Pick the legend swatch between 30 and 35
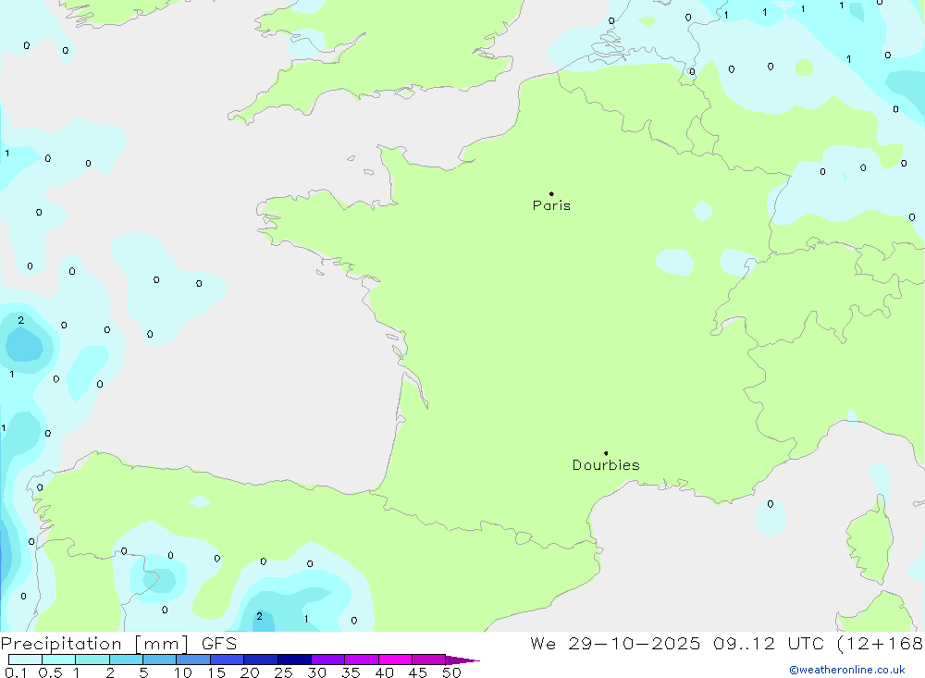Image resolution: width=925 pixels, height=678 pixels. (x=328, y=660)
